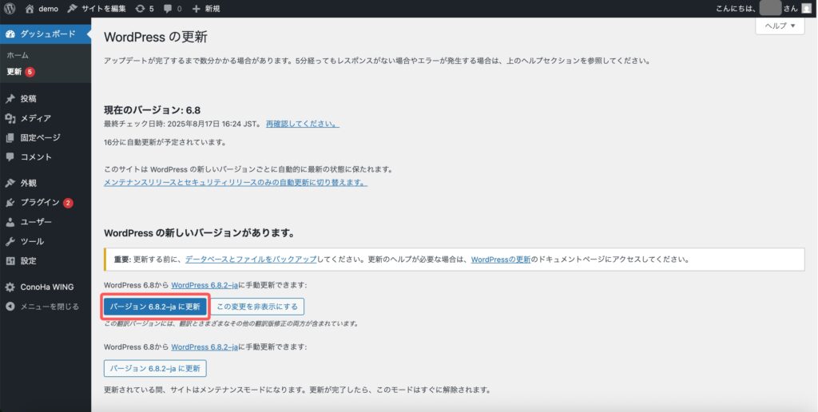Open プラグイン in the sidebar
Screen dimensions: 818x412
[40, 203]
